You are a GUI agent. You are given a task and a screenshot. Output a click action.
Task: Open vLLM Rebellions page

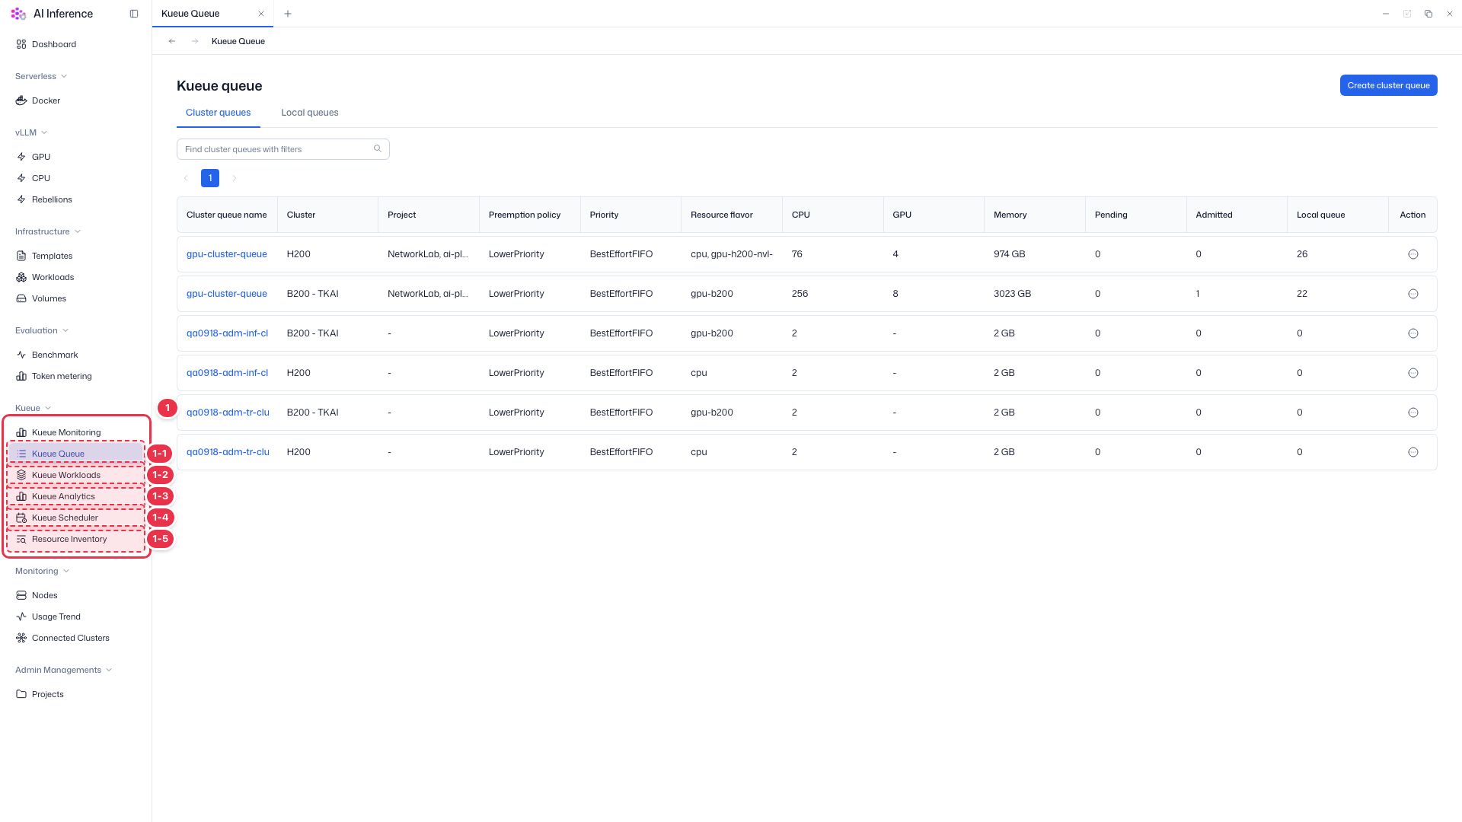click(x=44, y=199)
